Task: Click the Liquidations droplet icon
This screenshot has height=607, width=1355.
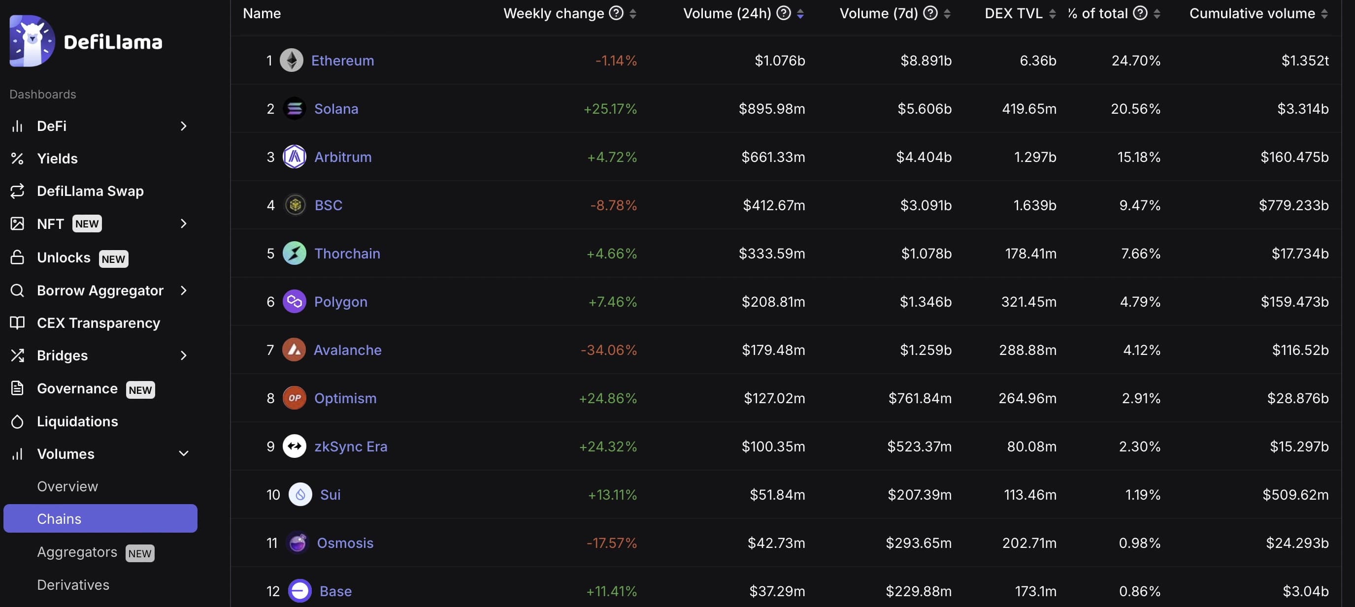Action: point(17,421)
